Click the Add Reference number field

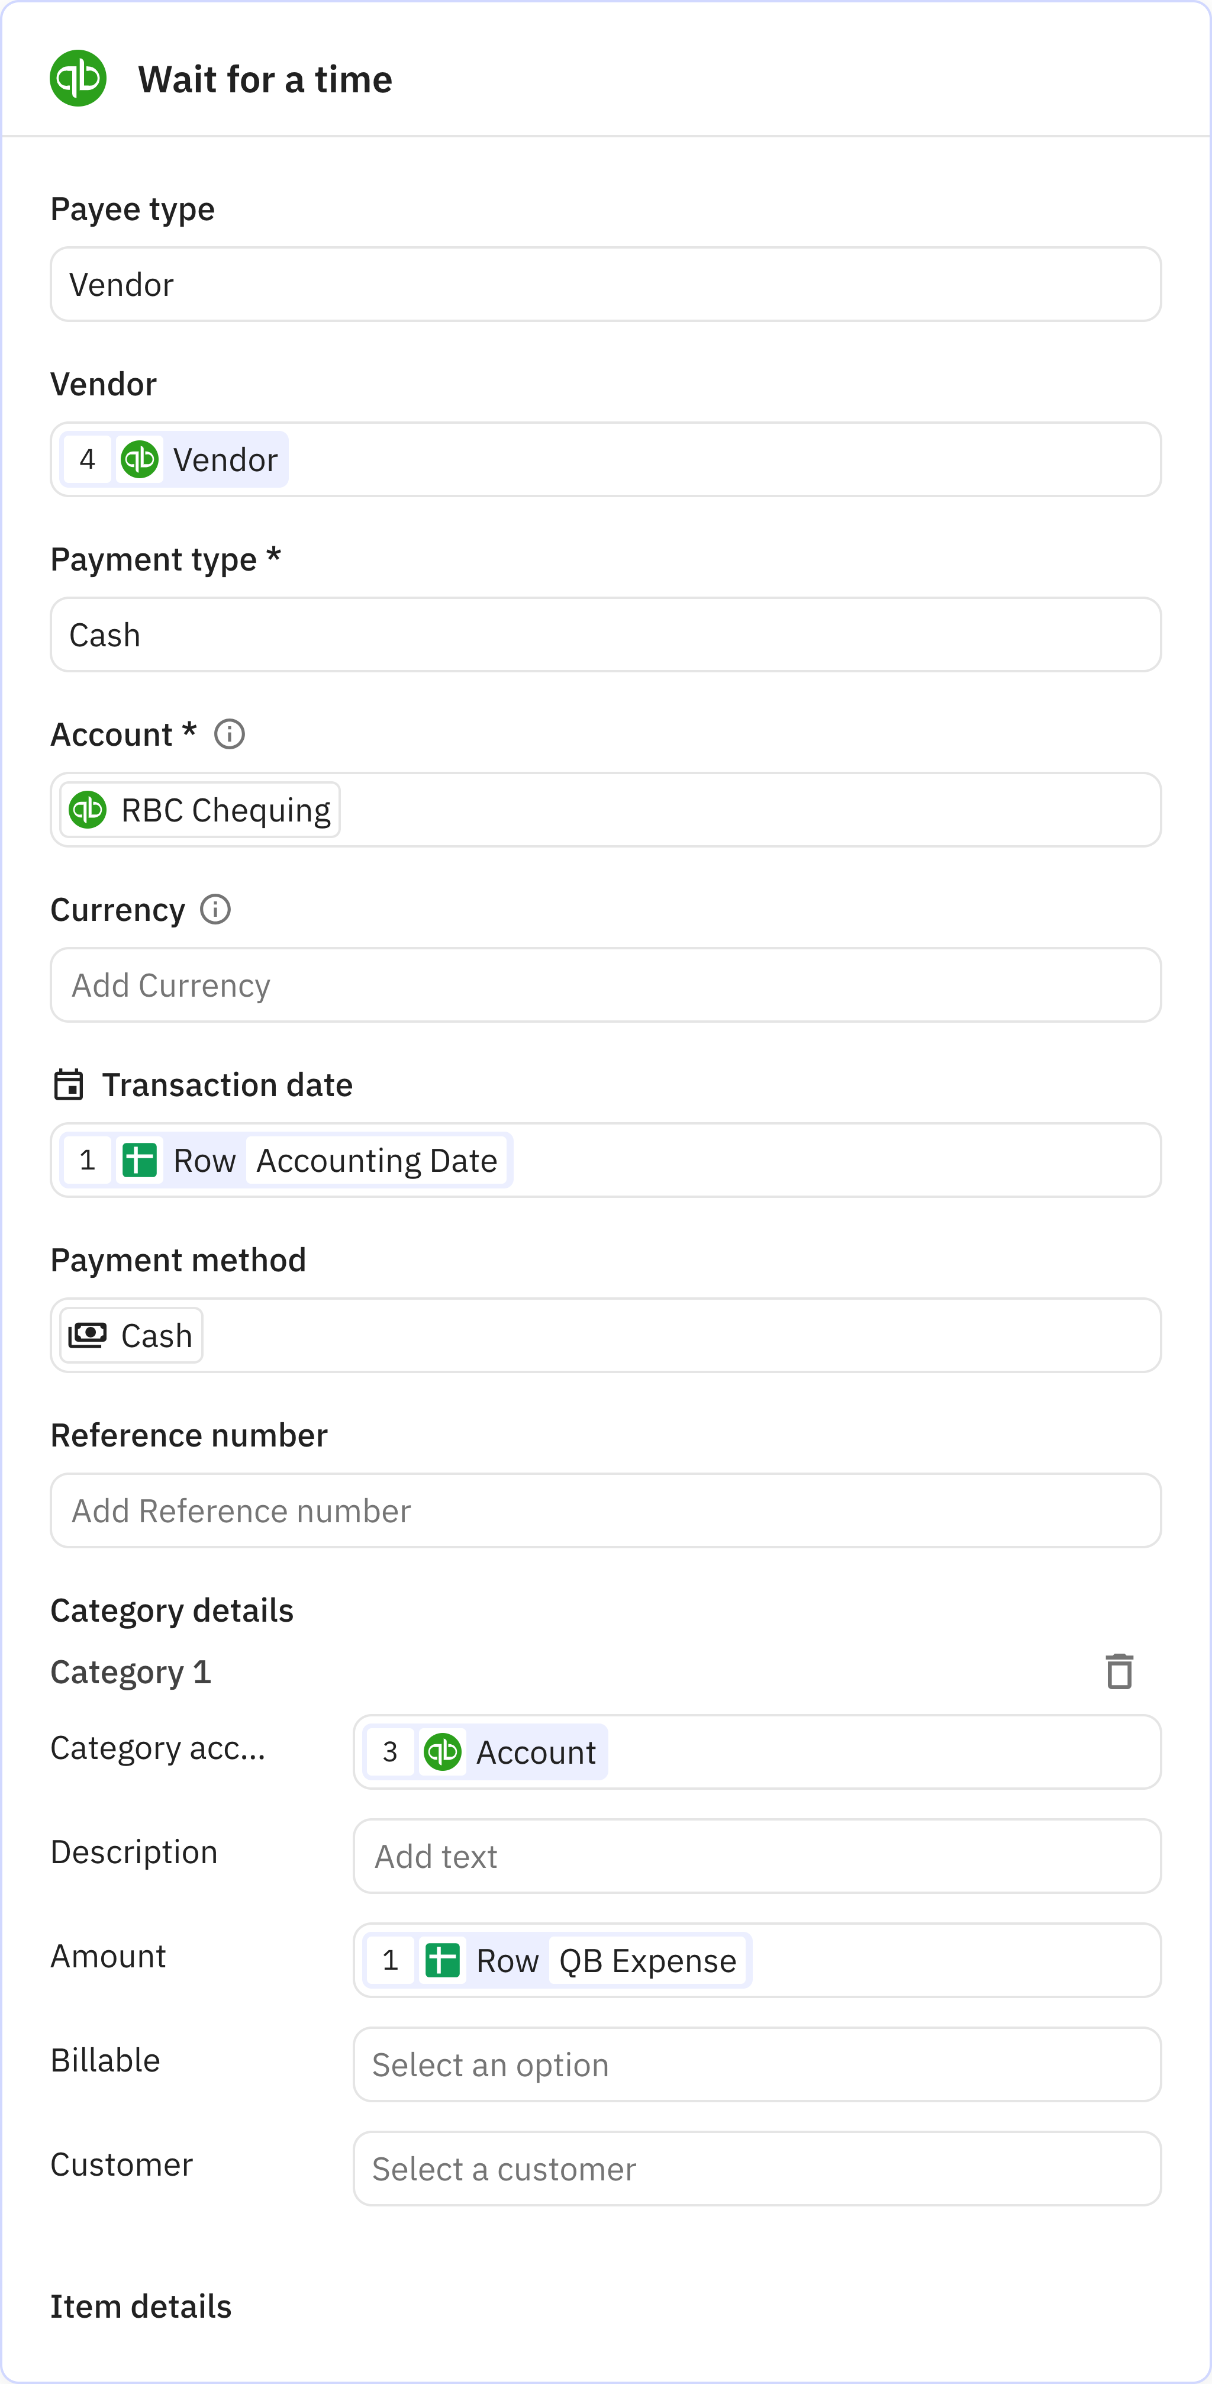pyautogui.click(x=605, y=1510)
